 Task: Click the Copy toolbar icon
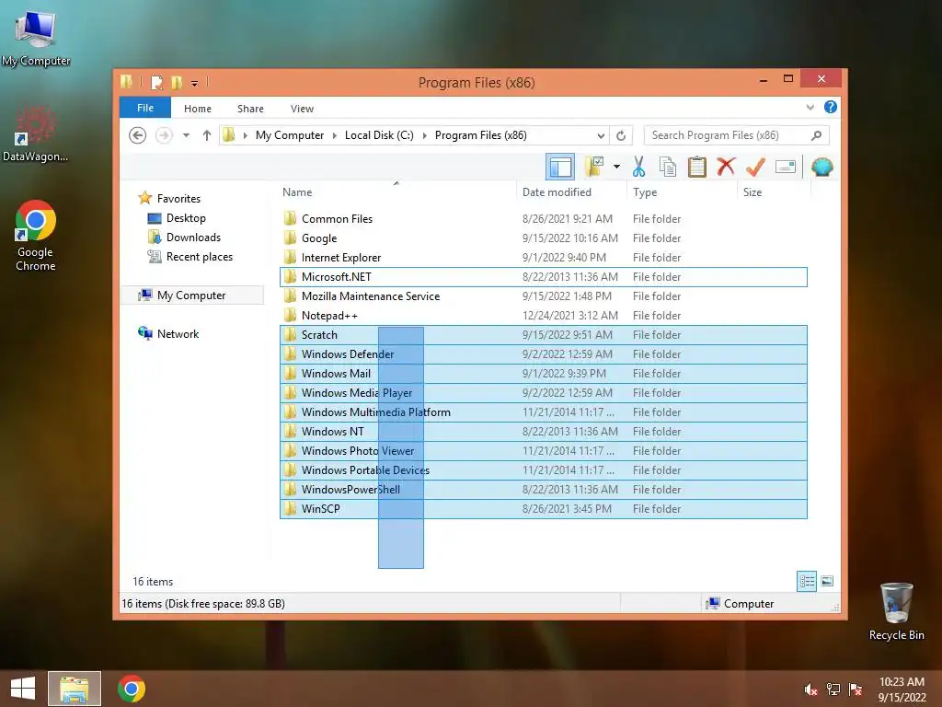668,167
